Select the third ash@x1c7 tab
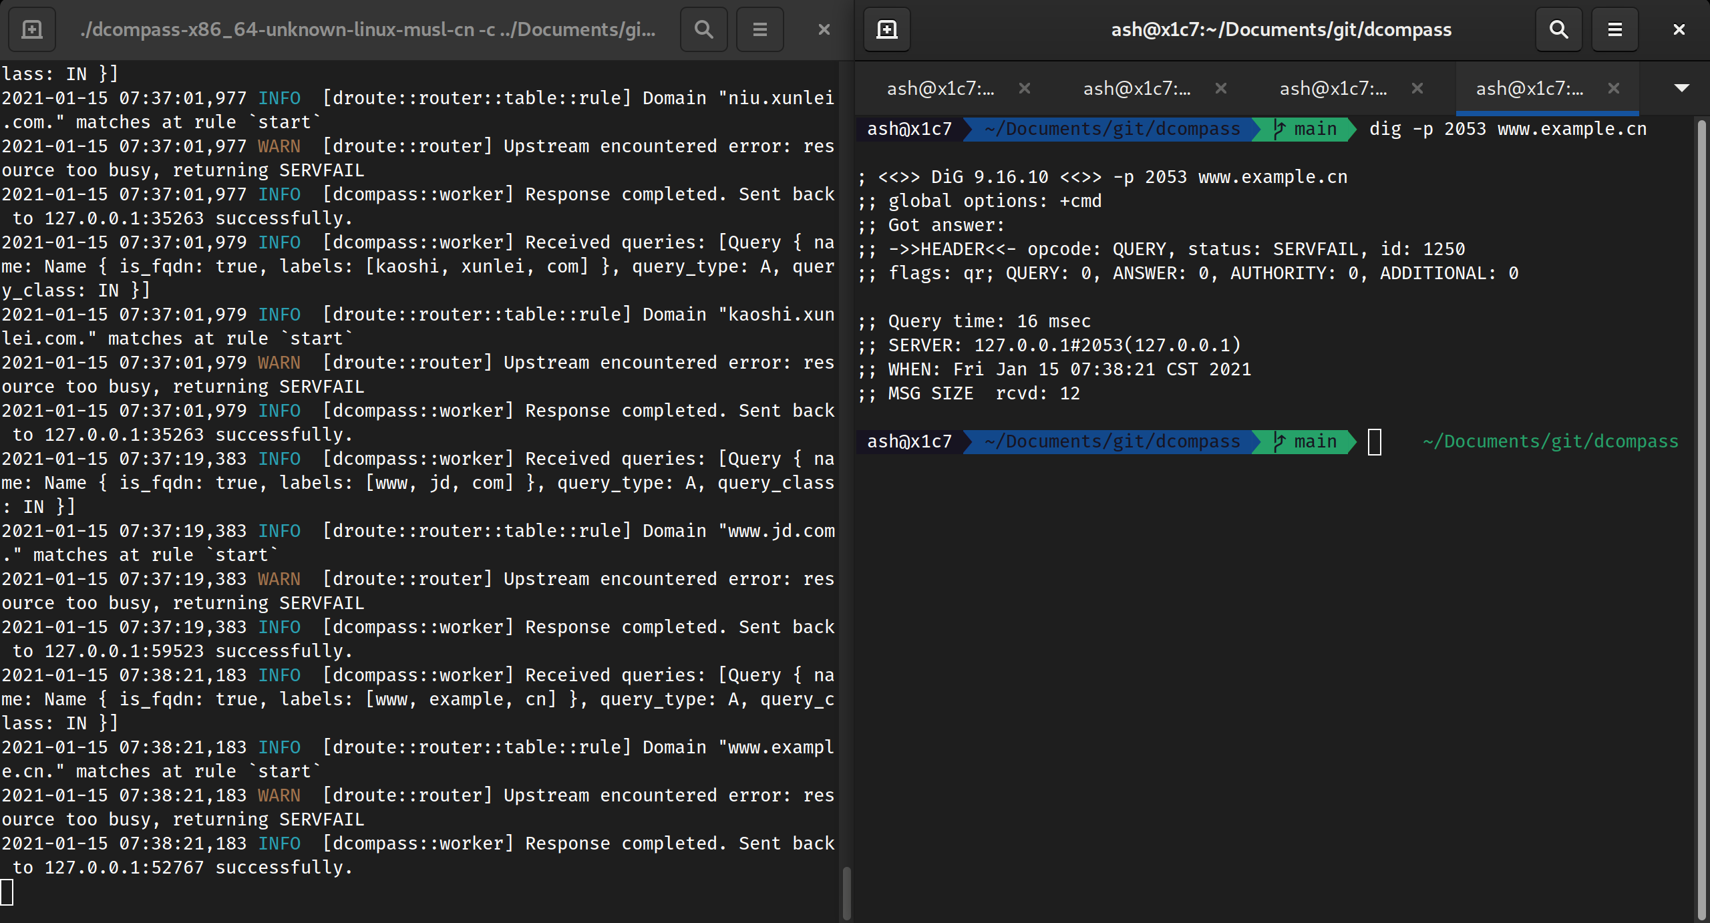 pos(1333,88)
